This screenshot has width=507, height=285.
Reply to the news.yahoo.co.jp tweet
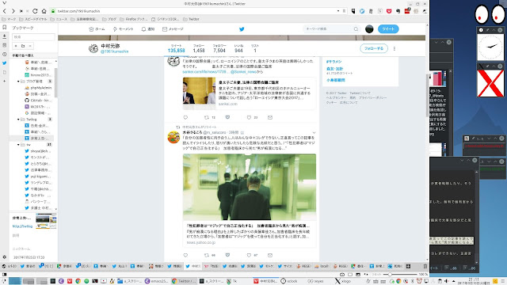click(185, 255)
